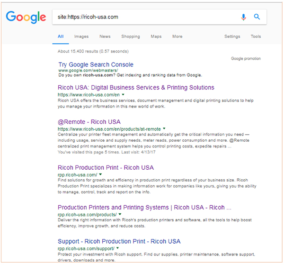Screen dimensions: 284x265
Task: Switch to the Images tab
Action: point(81,37)
